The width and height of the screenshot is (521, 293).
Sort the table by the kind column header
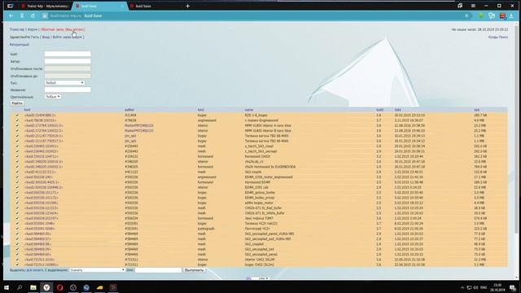201,110
